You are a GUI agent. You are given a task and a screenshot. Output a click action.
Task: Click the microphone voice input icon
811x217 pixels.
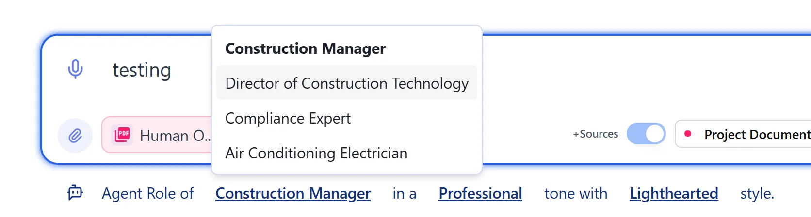click(x=75, y=69)
